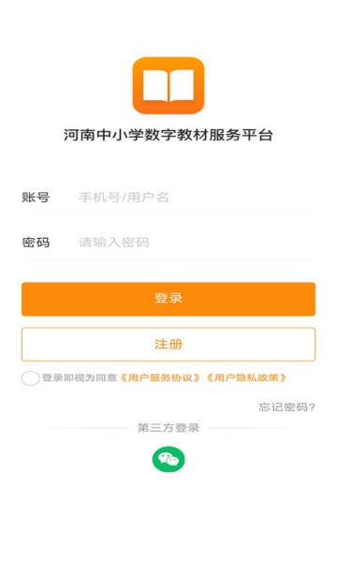337x562 pixels.
Task: Click the 登录即视为同意 consent text
Action: pyautogui.click(x=80, y=377)
